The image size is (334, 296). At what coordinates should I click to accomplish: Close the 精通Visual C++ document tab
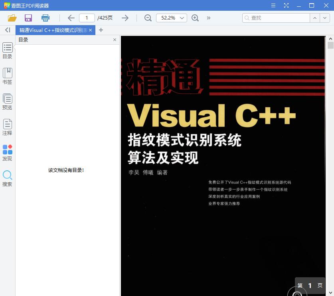[x=91, y=30]
